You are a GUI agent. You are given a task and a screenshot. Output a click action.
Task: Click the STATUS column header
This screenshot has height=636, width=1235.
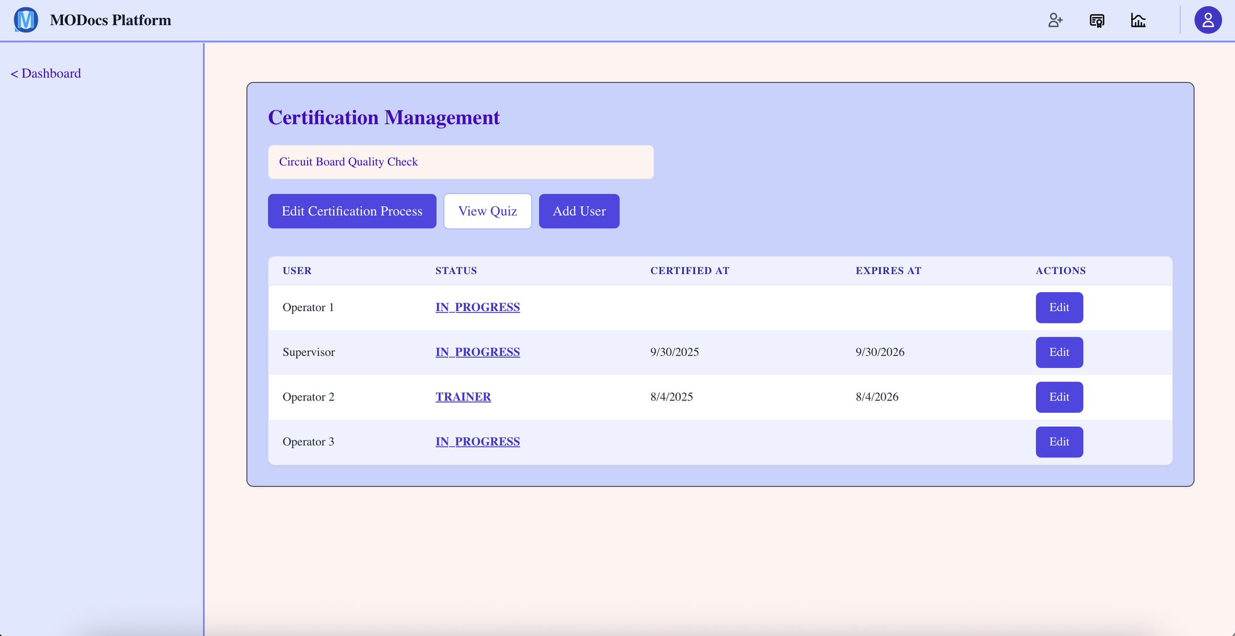[455, 271]
